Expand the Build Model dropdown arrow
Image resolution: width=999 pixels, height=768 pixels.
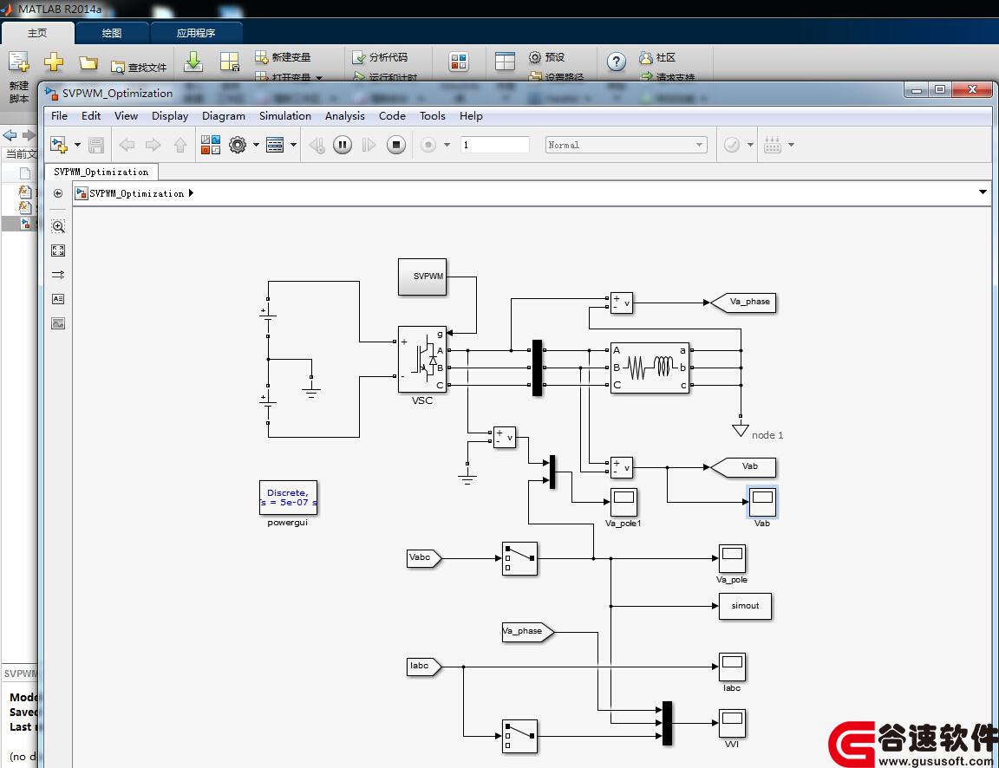tap(791, 146)
